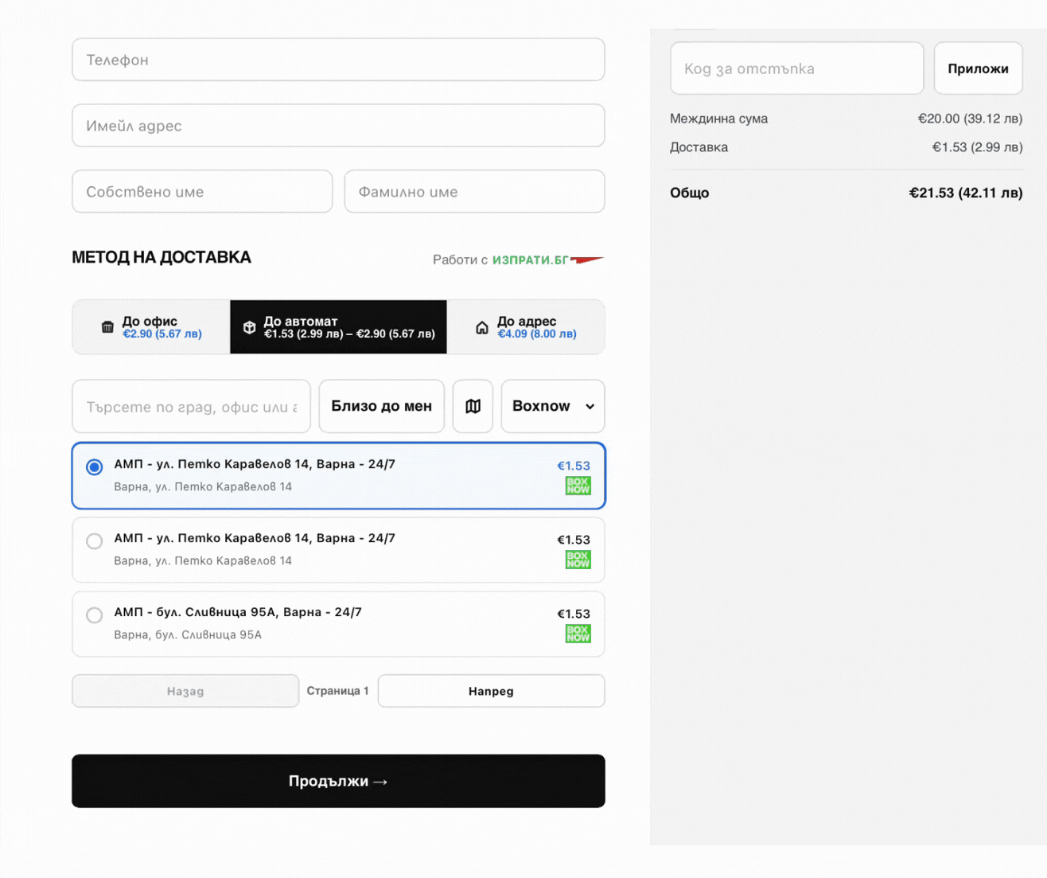Click the box icon beside До автомат
Screen dimensions: 1047x878
tap(249, 327)
